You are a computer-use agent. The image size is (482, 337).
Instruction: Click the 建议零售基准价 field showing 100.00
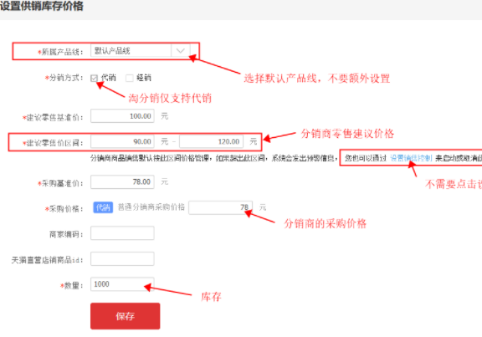pyautogui.click(x=122, y=116)
